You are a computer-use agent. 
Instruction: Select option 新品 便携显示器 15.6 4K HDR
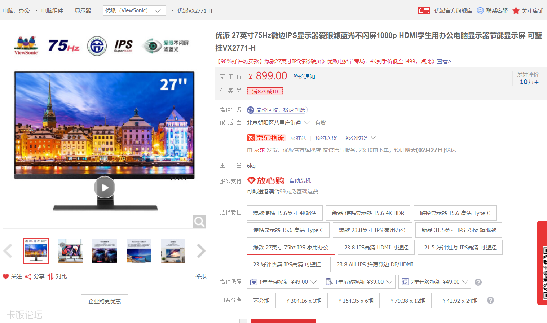coord(368,213)
